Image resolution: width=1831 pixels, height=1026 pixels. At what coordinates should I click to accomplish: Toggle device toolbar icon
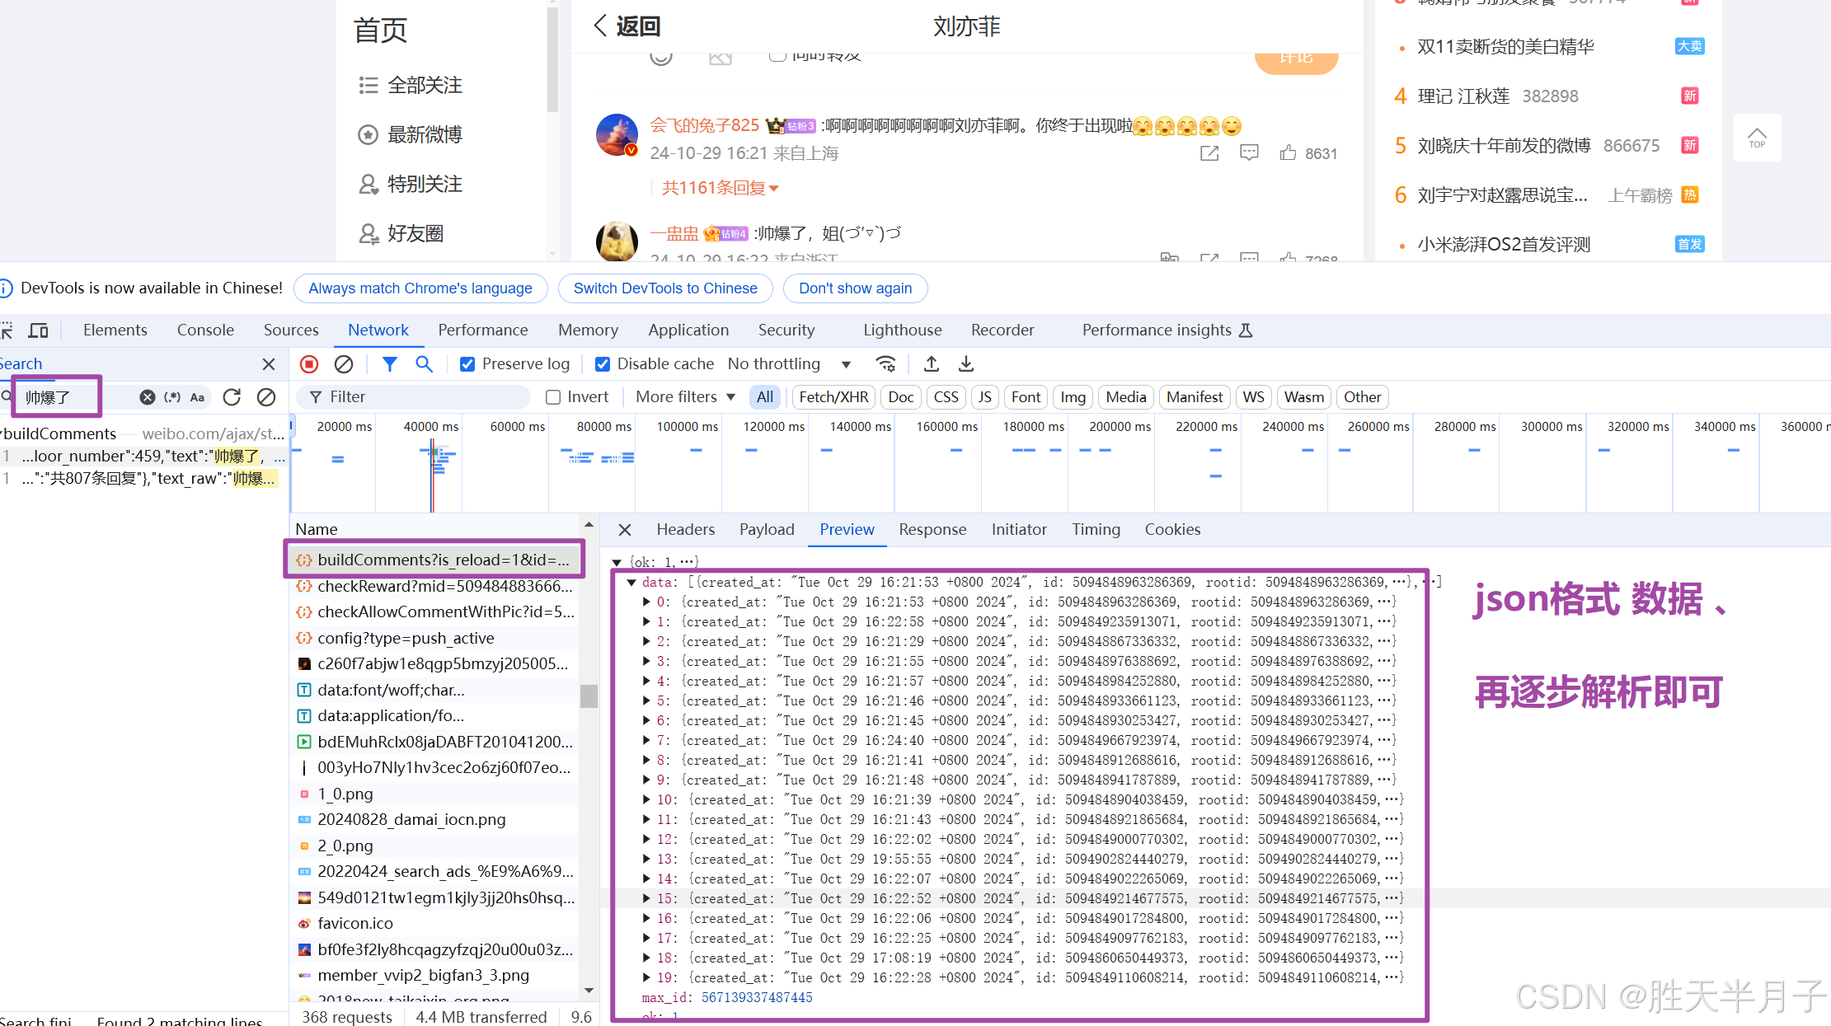tap(38, 330)
